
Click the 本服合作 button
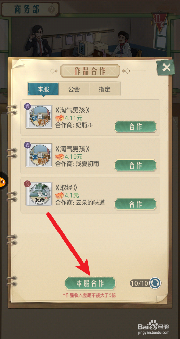click(x=90, y=283)
